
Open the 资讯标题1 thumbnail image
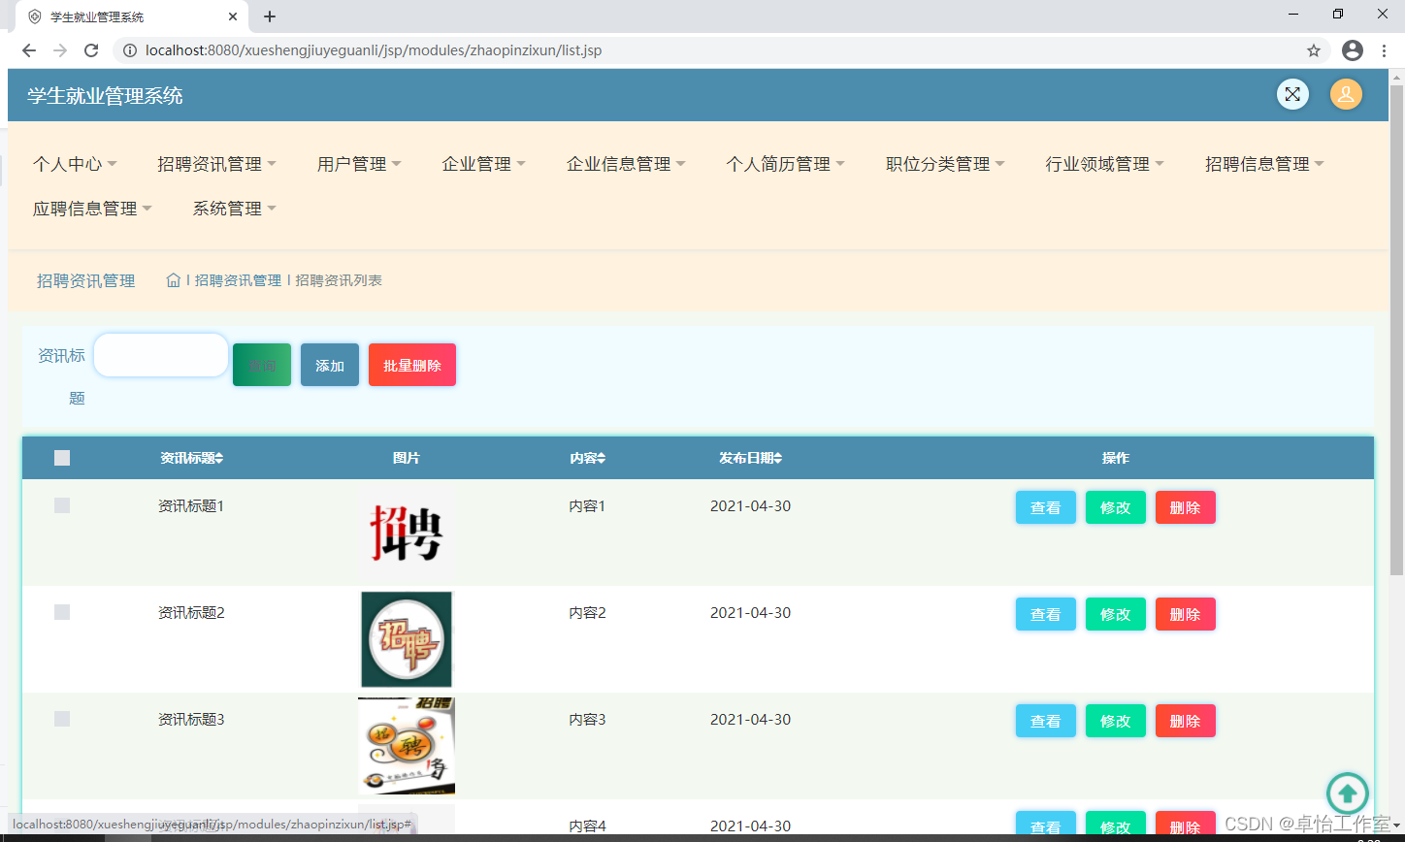tap(407, 534)
